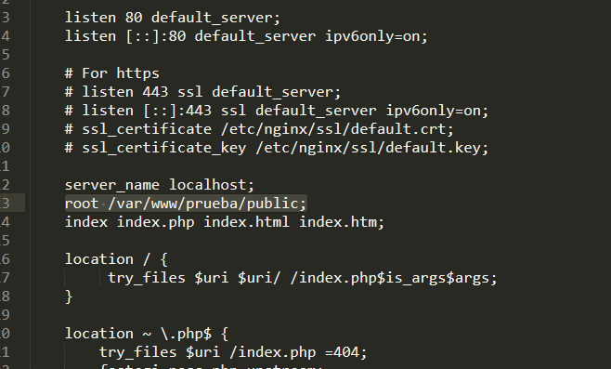
Task: Click the try_files $uri $uri/ line
Action: (303, 278)
